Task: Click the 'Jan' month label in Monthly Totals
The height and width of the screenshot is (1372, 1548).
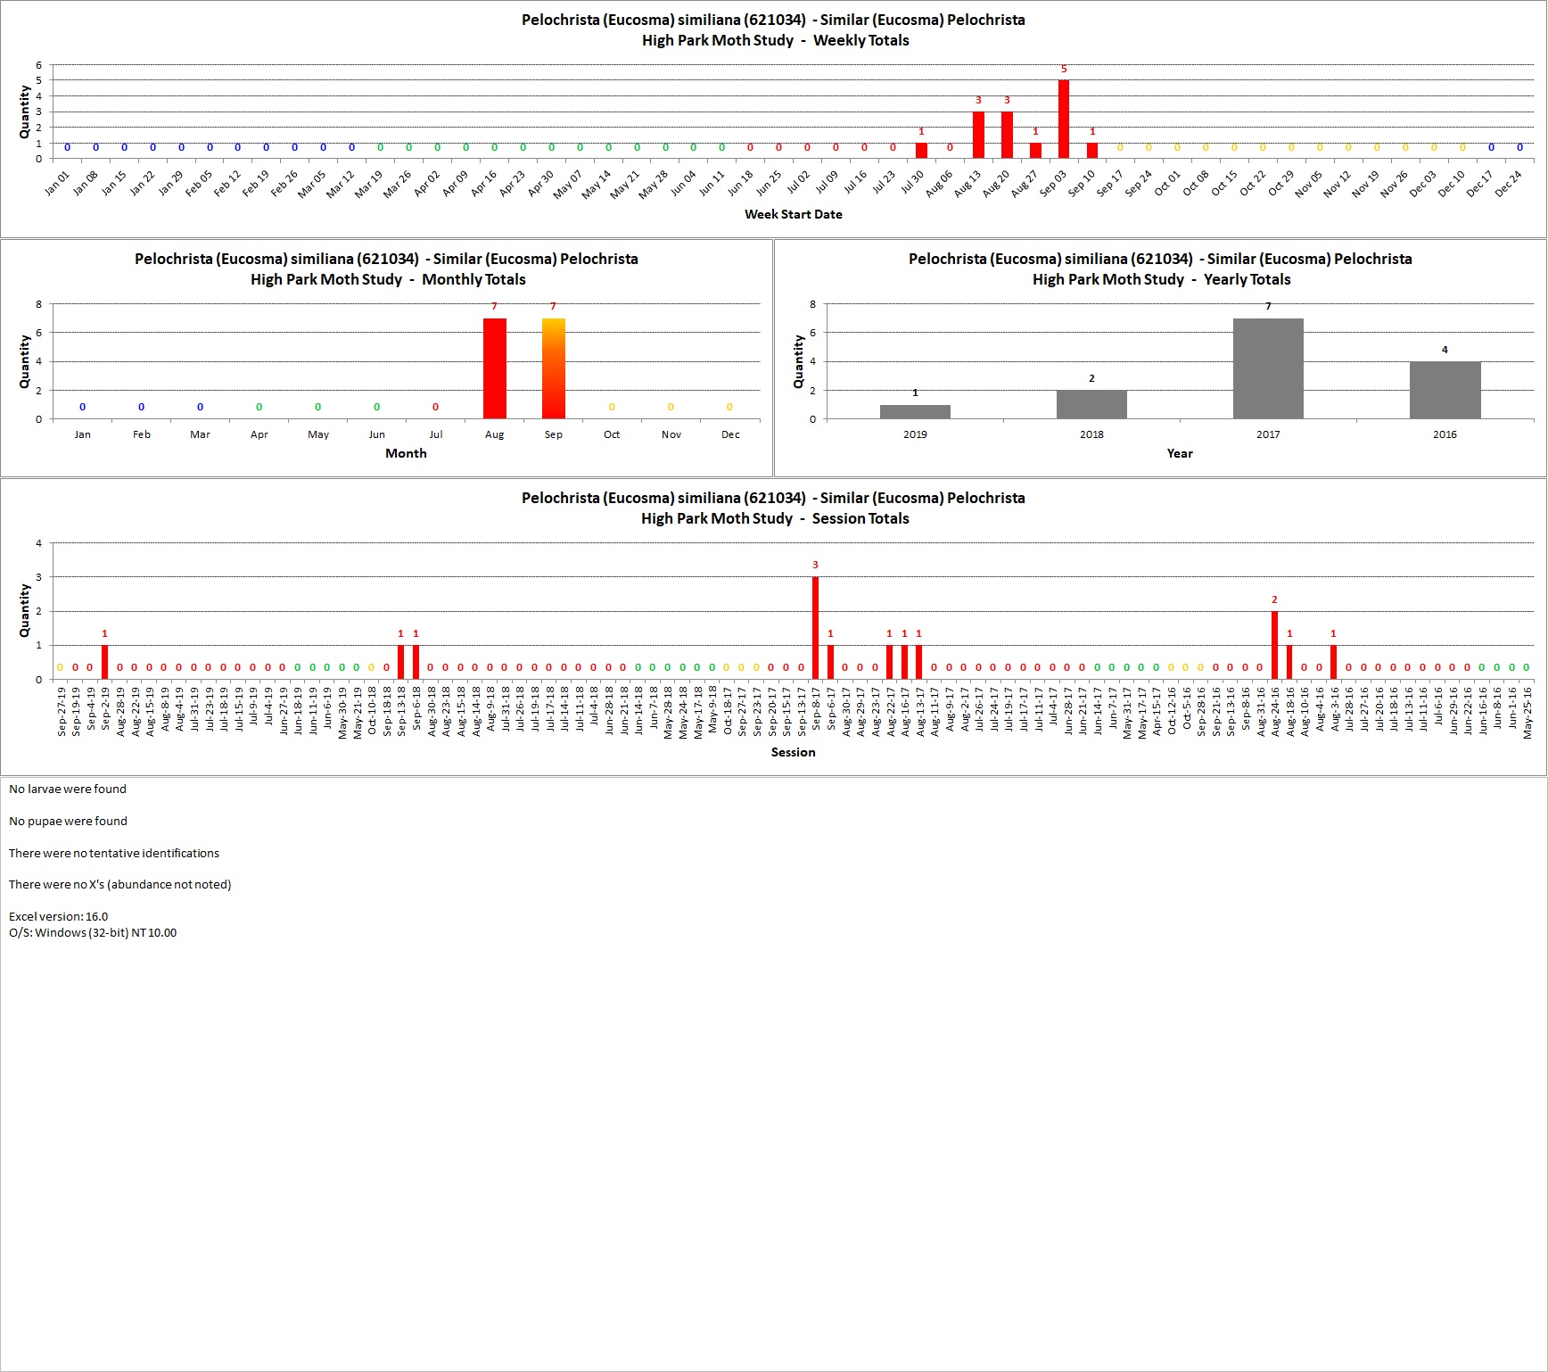Action: [x=82, y=434]
